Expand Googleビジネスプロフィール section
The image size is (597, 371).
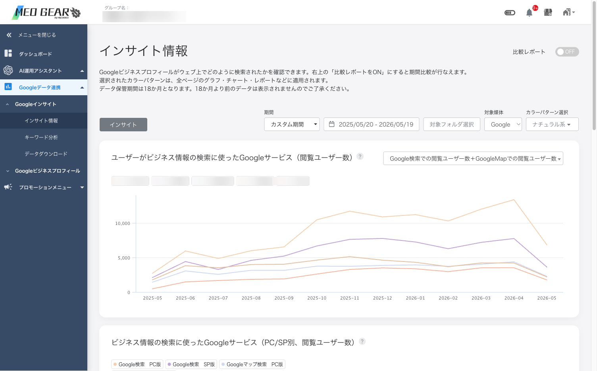(x=44, y=171)
